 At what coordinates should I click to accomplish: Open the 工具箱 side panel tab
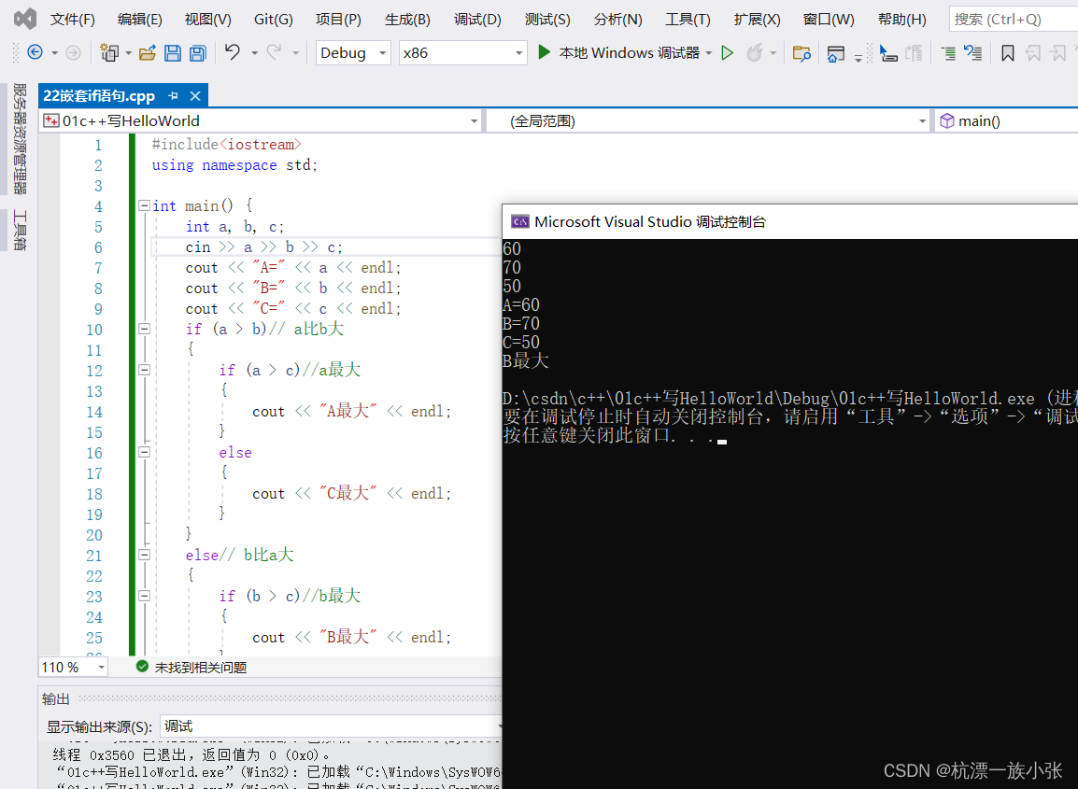[20, 230]
